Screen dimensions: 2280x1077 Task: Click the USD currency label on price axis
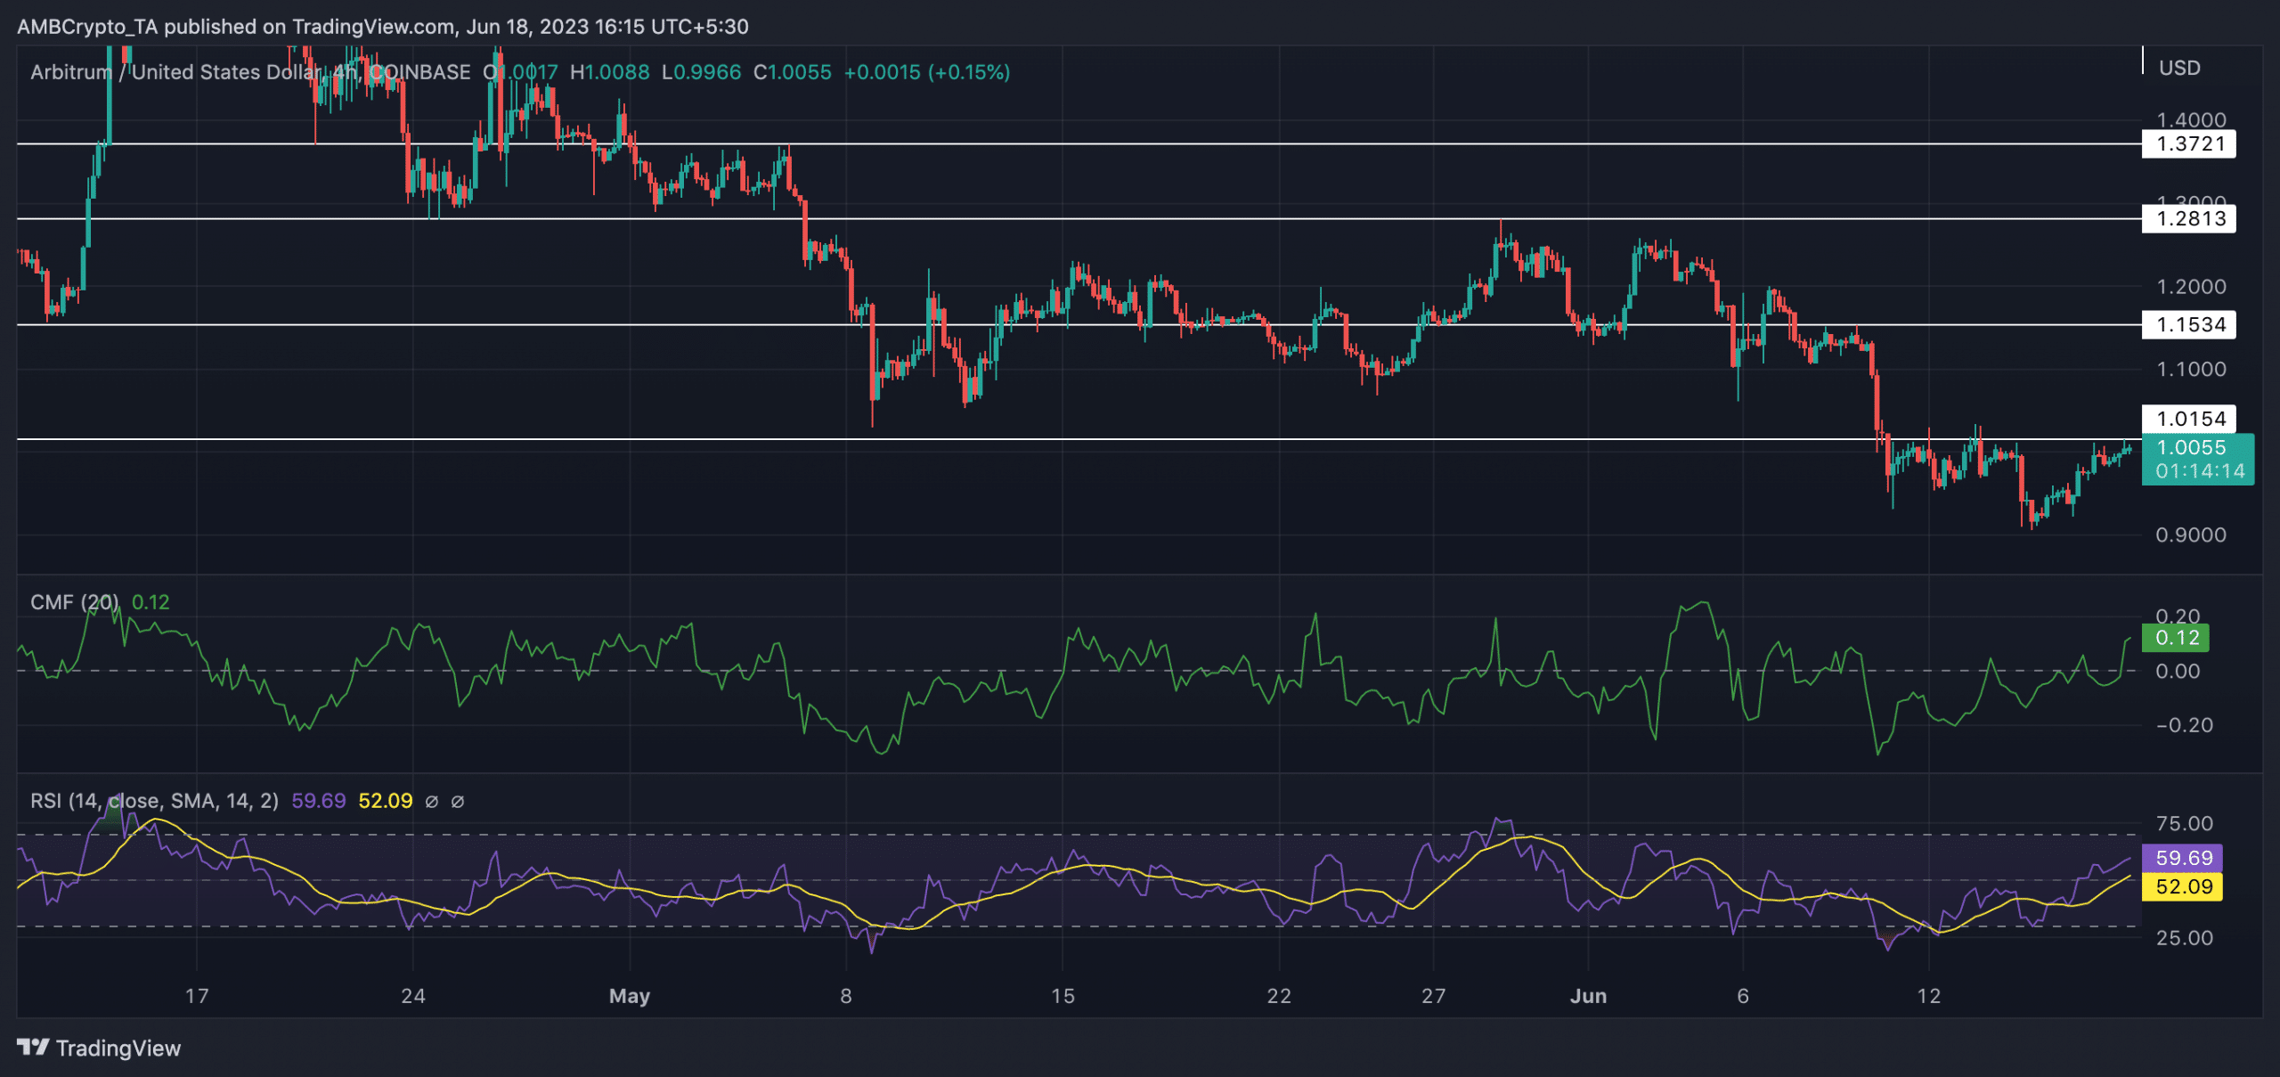2179,68
